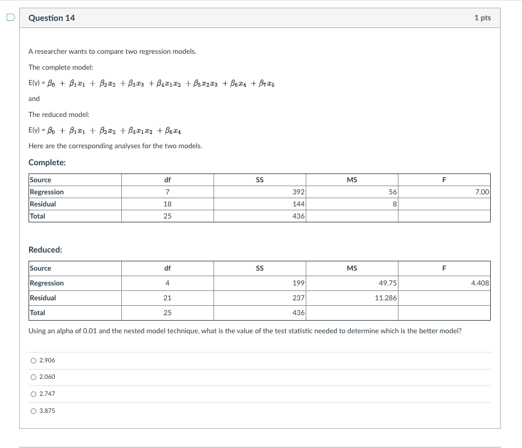This screenshot has width=522, height=448.
Task: Click the "Reduced:" table heading
Action: (x=45, y=249)
